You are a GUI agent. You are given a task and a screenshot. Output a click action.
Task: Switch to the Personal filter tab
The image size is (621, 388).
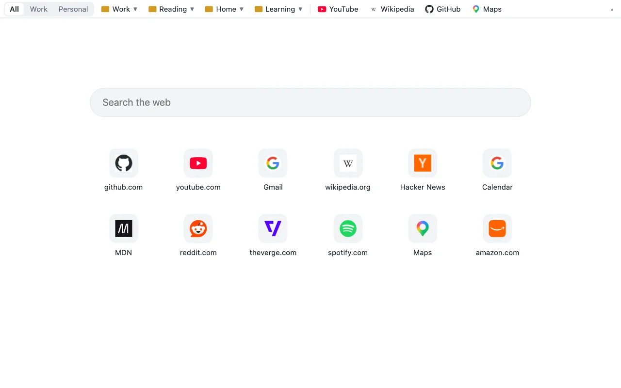pyautogui.click(x=73, y=9)
